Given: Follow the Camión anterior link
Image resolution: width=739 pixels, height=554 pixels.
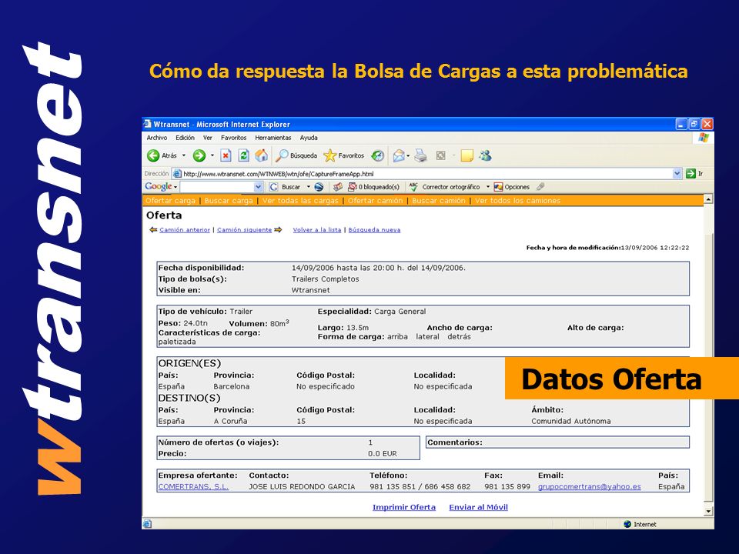Looking at the screenshot, I should tap(185, 230).
